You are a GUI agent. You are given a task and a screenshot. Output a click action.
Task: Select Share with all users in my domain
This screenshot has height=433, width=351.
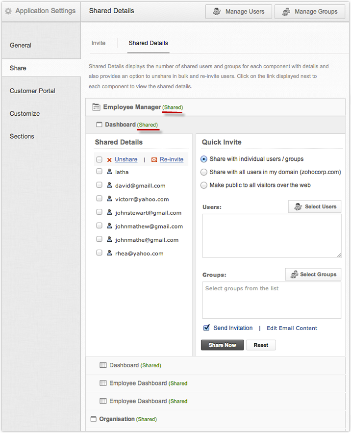[204, 172]
